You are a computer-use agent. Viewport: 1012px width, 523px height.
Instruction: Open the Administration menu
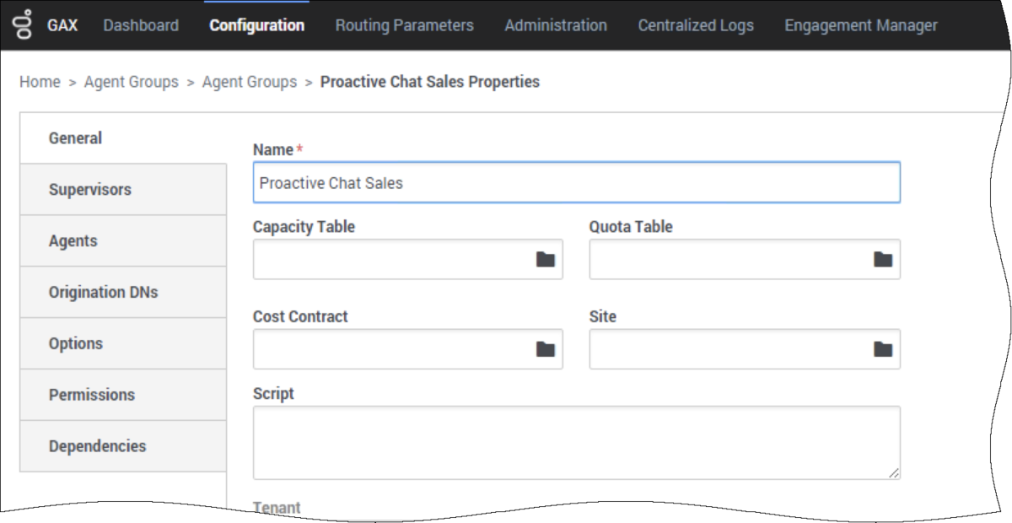coord(556,25)
